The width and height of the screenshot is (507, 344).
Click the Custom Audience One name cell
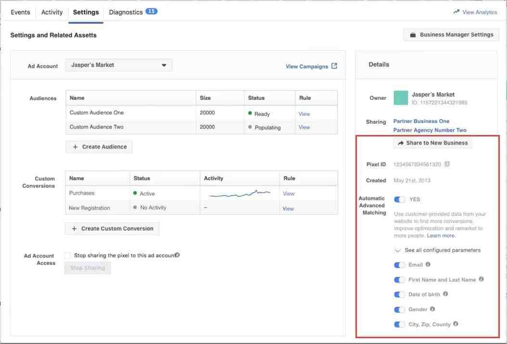pos(97,113)
